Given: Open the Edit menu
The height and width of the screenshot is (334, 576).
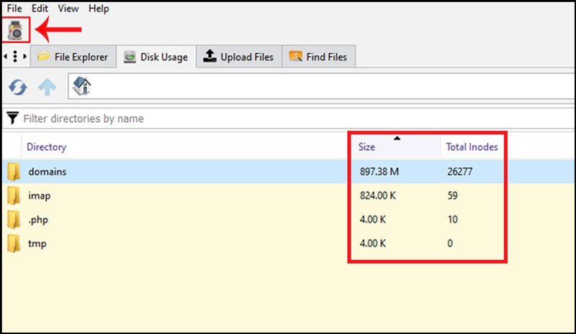Looking at the screenshot, I should tap(41, 9).
